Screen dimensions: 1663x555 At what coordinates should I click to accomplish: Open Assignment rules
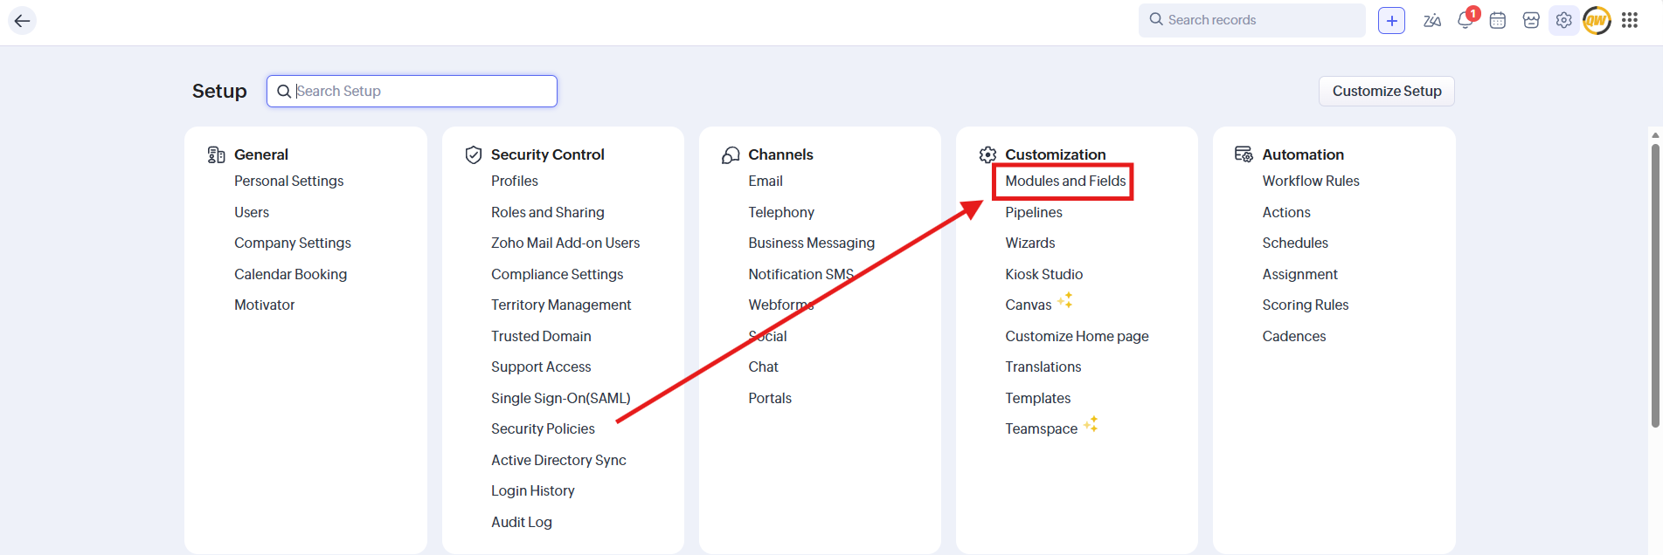tap(1300, 274)
